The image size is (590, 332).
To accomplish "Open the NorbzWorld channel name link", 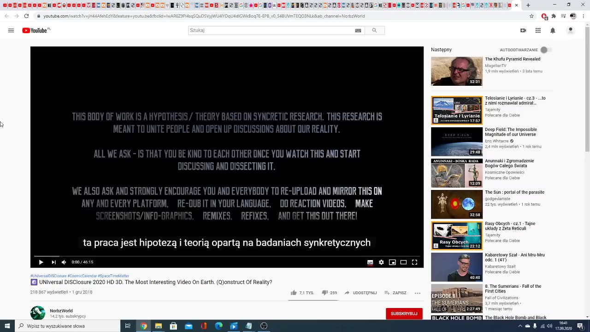I will coord(61,311).
